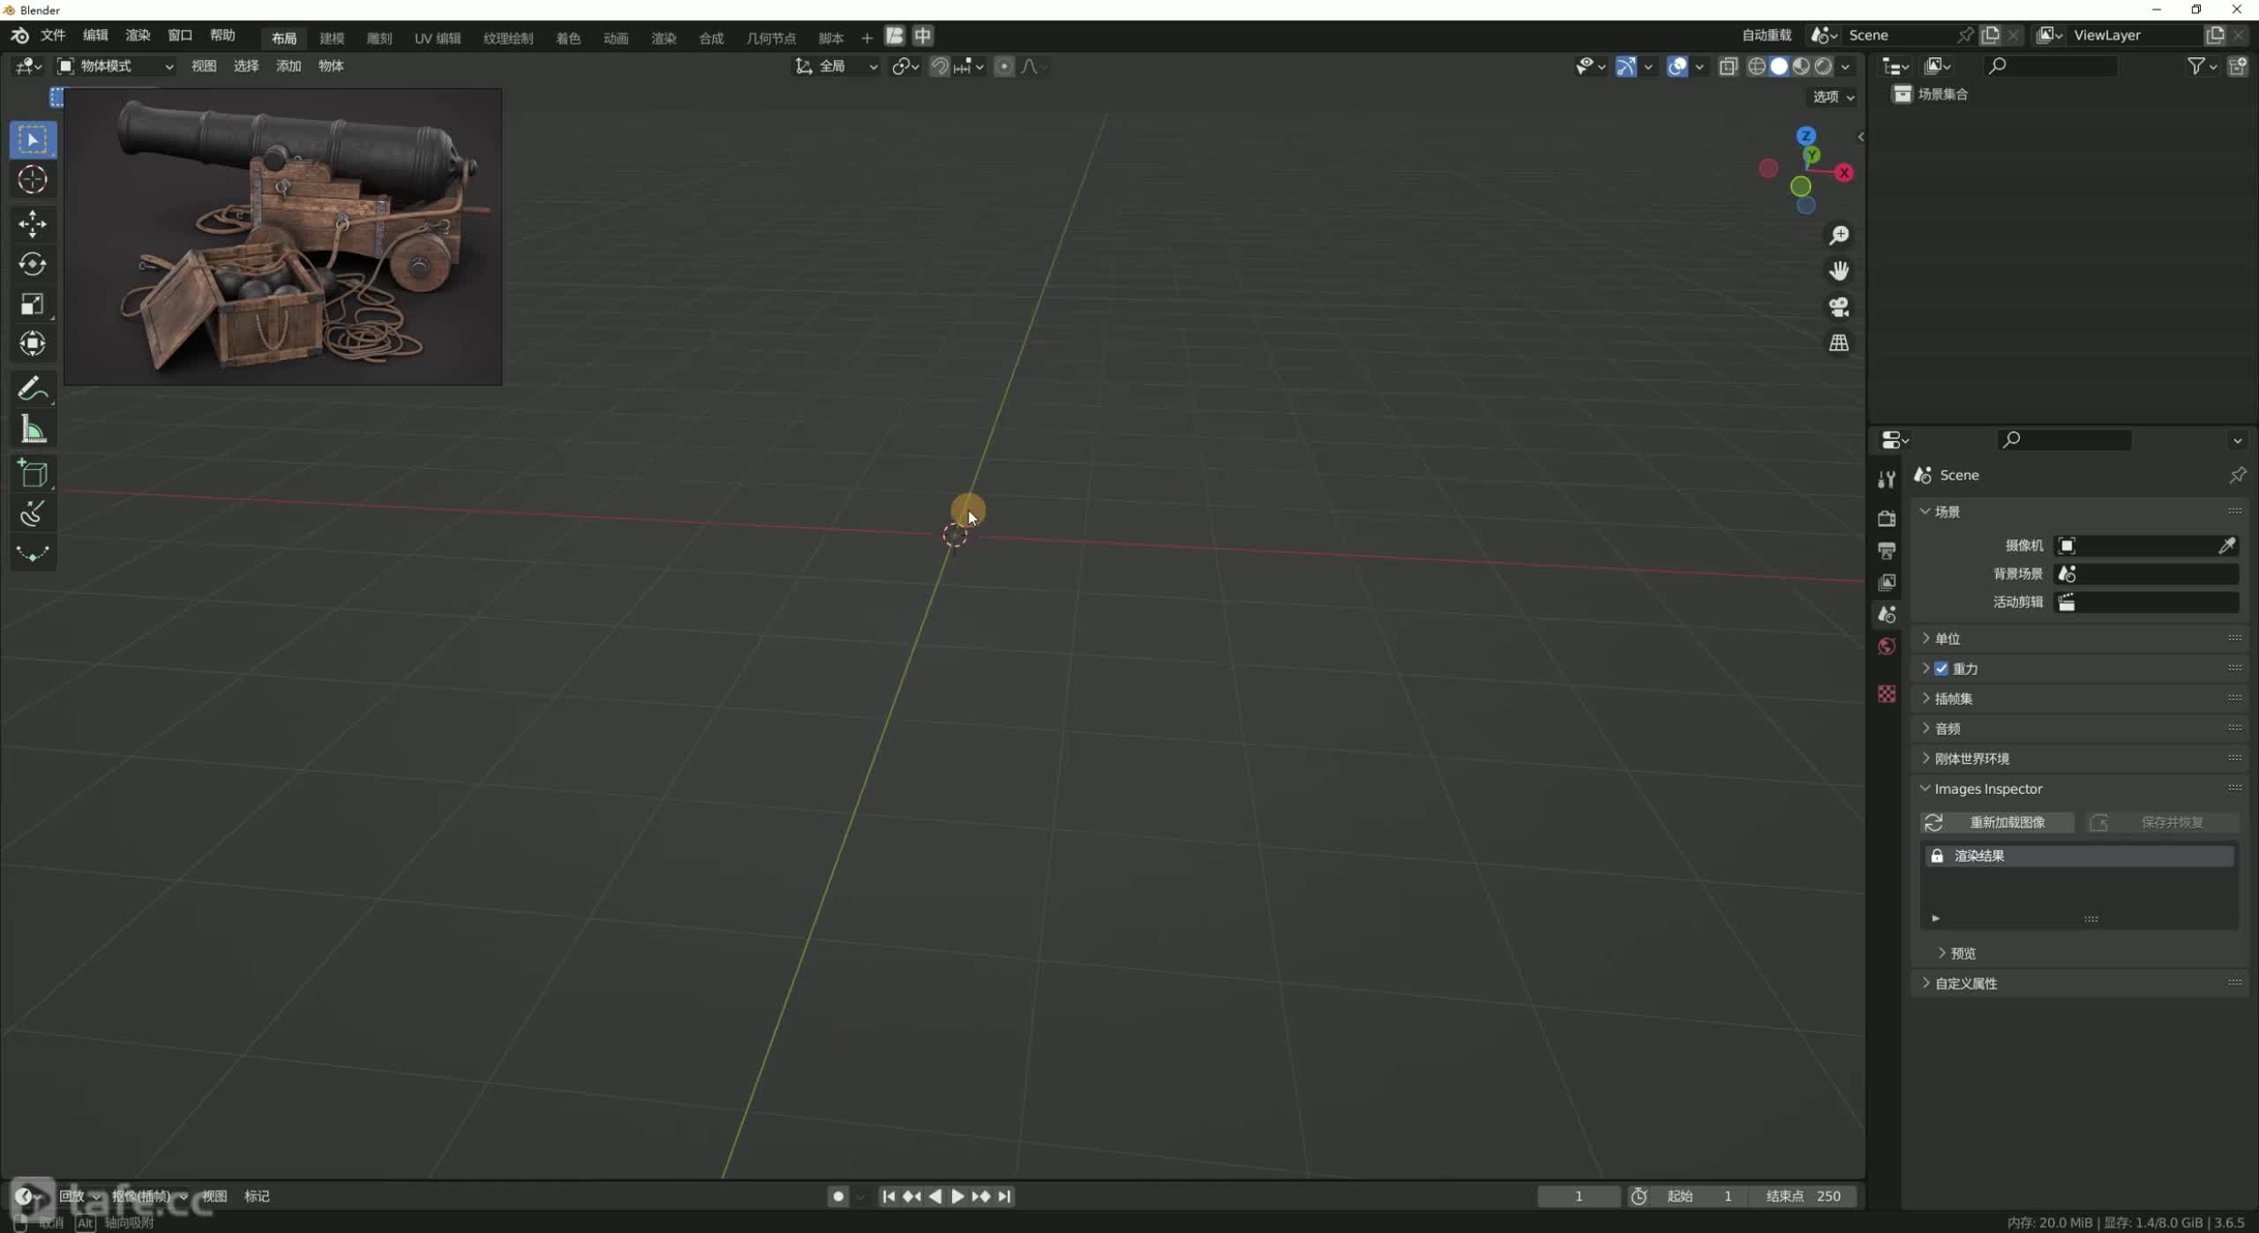Toggle viewport gizmos display
The width and height of the screenshot is (2259, 1233).
1625,66
